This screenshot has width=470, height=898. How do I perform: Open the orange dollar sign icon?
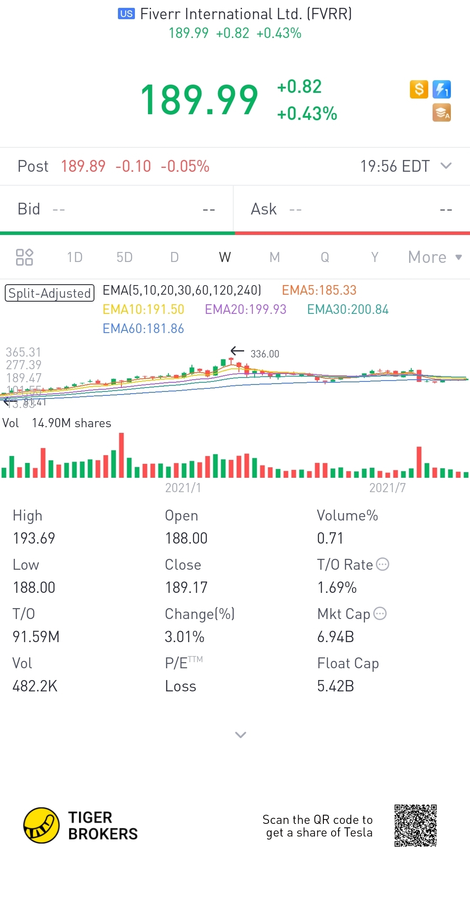point(419,89)
